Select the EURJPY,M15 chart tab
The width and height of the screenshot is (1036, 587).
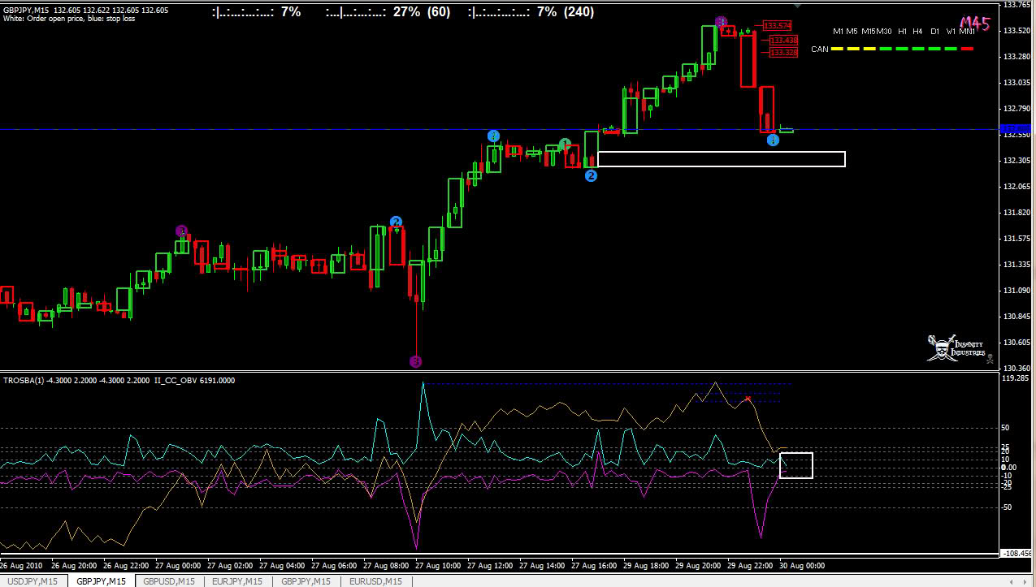tap(239, 581)
